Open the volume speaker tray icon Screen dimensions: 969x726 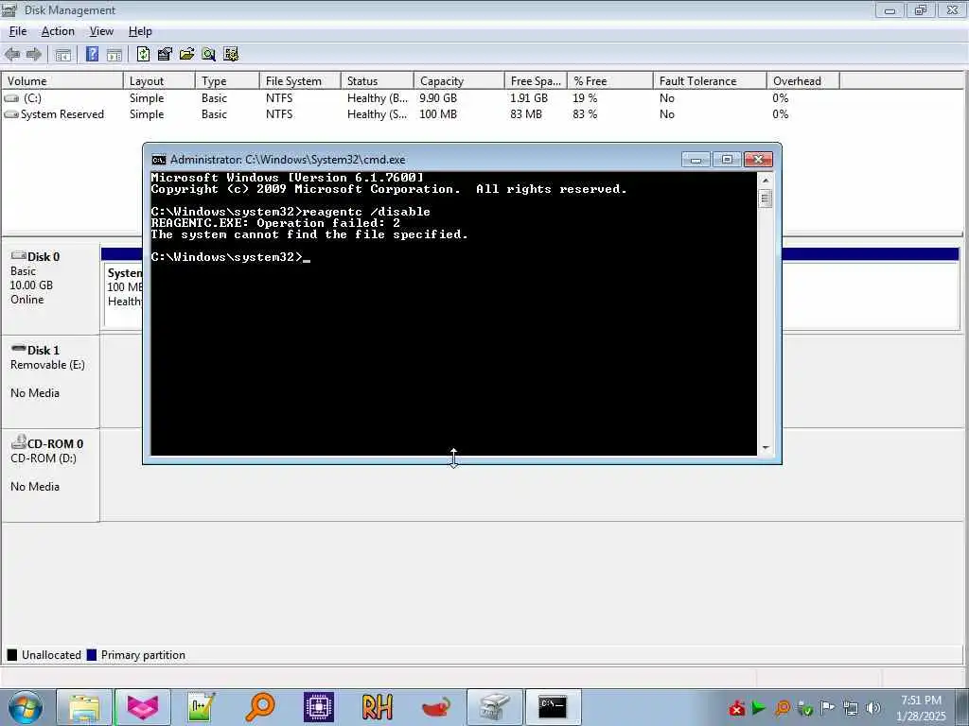pyautogui.click(x=873, y=708)
